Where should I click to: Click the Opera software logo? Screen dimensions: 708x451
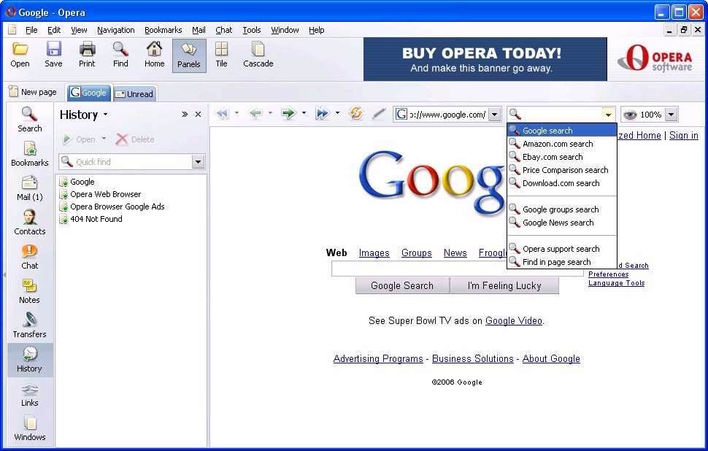pos(654,58)
